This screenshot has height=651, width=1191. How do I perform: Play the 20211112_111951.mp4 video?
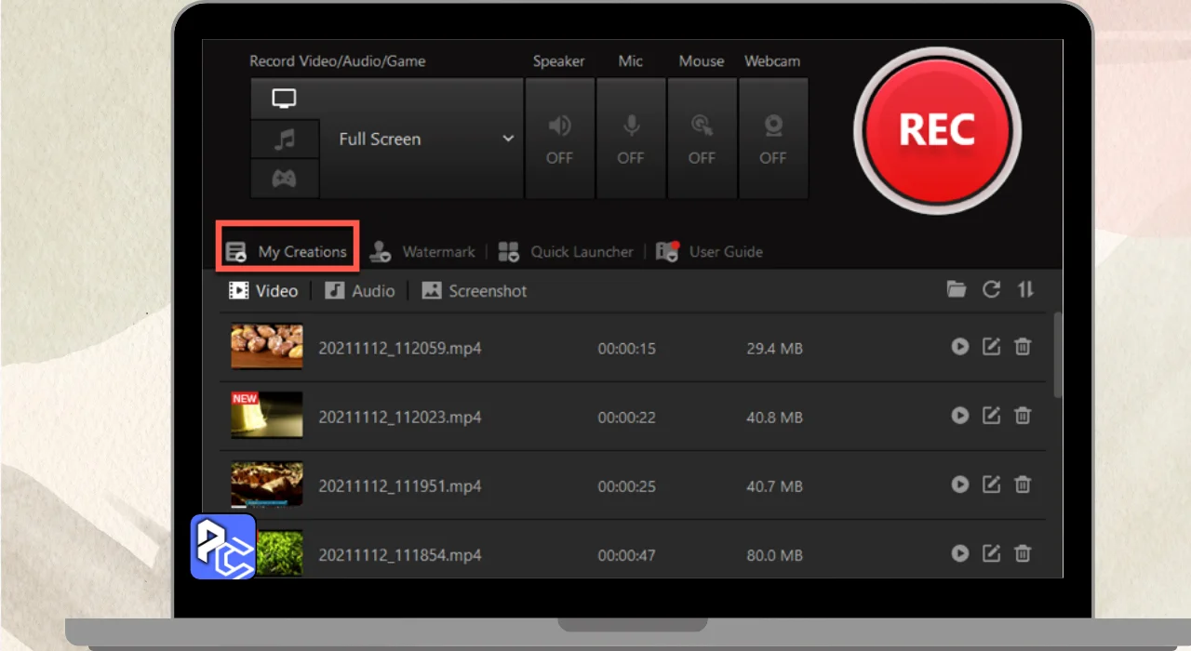[x=959, y=485]
